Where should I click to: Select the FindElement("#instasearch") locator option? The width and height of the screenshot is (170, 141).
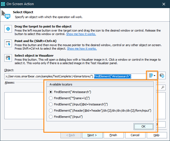point(51,92)
